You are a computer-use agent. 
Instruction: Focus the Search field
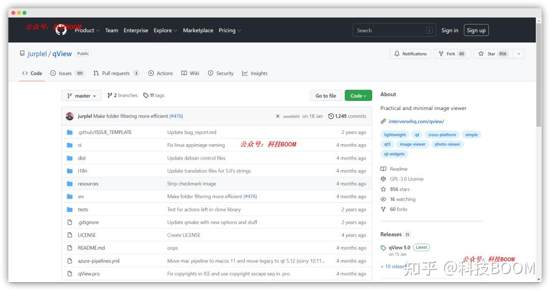394,30
